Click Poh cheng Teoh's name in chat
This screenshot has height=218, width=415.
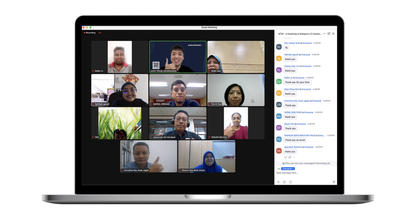pyautogui.click(x=292, y=43)
